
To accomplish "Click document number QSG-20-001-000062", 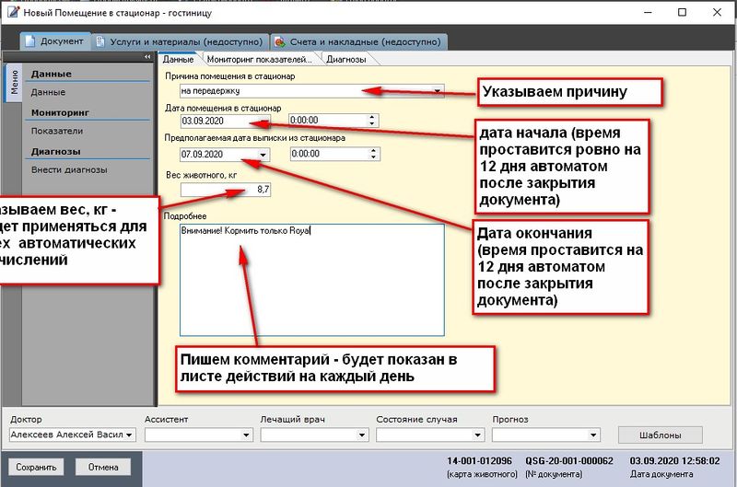I will click(x=569, y=461).
